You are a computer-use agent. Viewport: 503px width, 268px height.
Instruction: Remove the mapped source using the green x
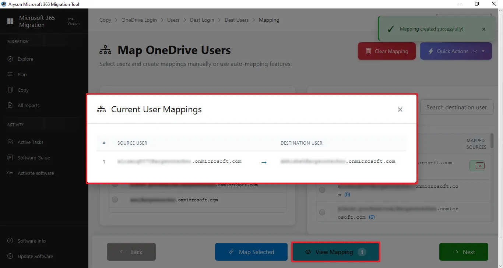477,166
